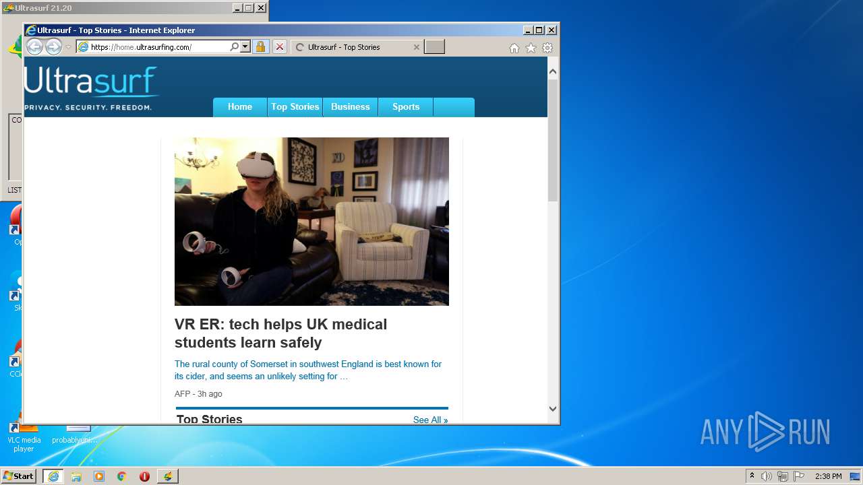Go to the Home navigation tab

point(240,107)
